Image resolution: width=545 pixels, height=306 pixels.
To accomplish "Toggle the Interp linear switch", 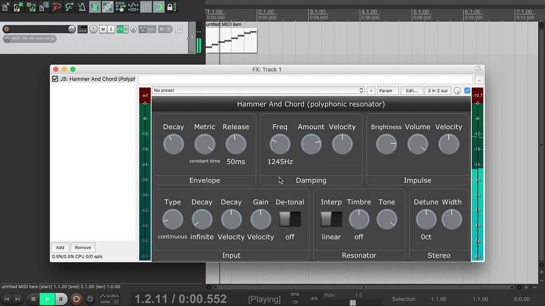I will coord(331,219).
